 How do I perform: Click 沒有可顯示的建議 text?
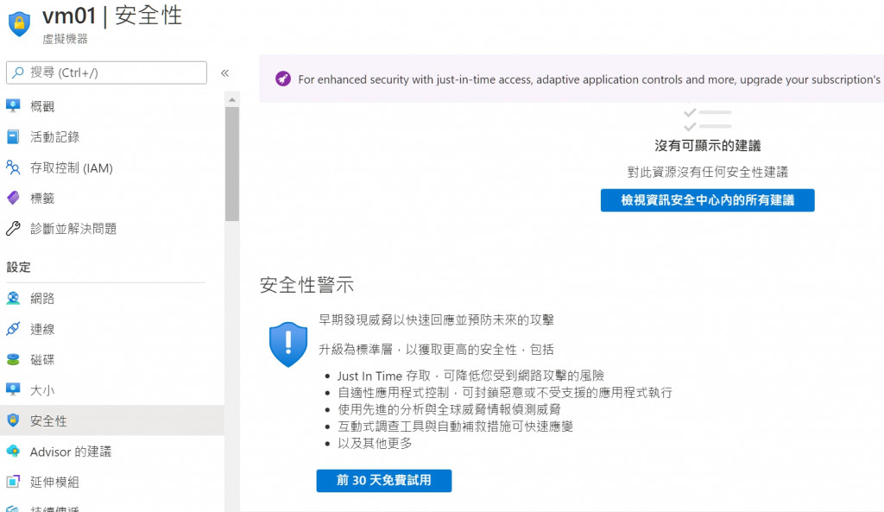[x=708, y=145]
